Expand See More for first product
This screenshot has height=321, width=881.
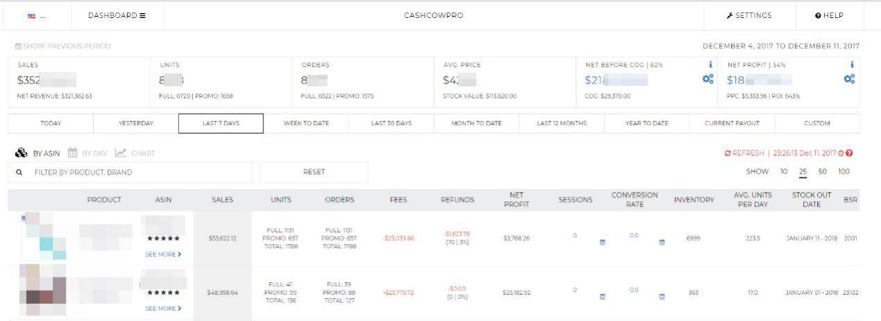coord(164,254)
